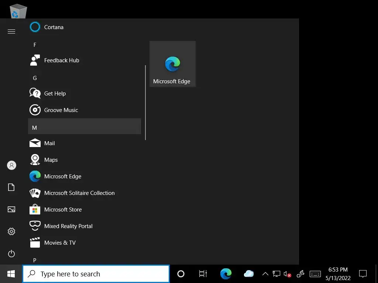Image resolution: width=378 pixels, height=283 pixels.
Task: Click the letter P group header
Action: [x=85, y=260]
